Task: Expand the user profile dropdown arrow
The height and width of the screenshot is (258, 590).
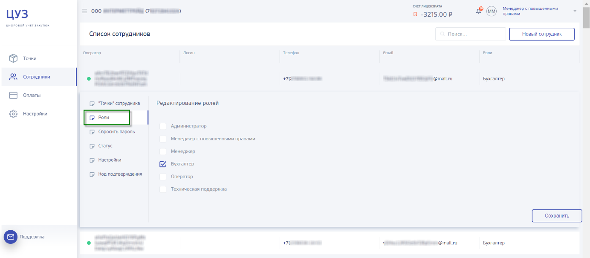Action: [x=575, y=11]
